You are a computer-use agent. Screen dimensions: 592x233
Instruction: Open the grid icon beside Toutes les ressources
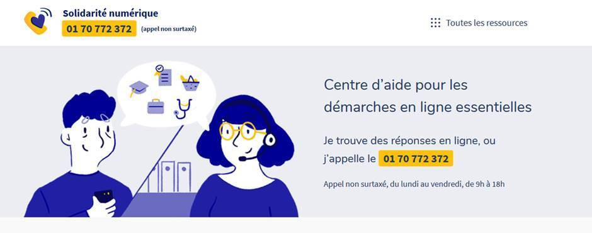(435, 23)
